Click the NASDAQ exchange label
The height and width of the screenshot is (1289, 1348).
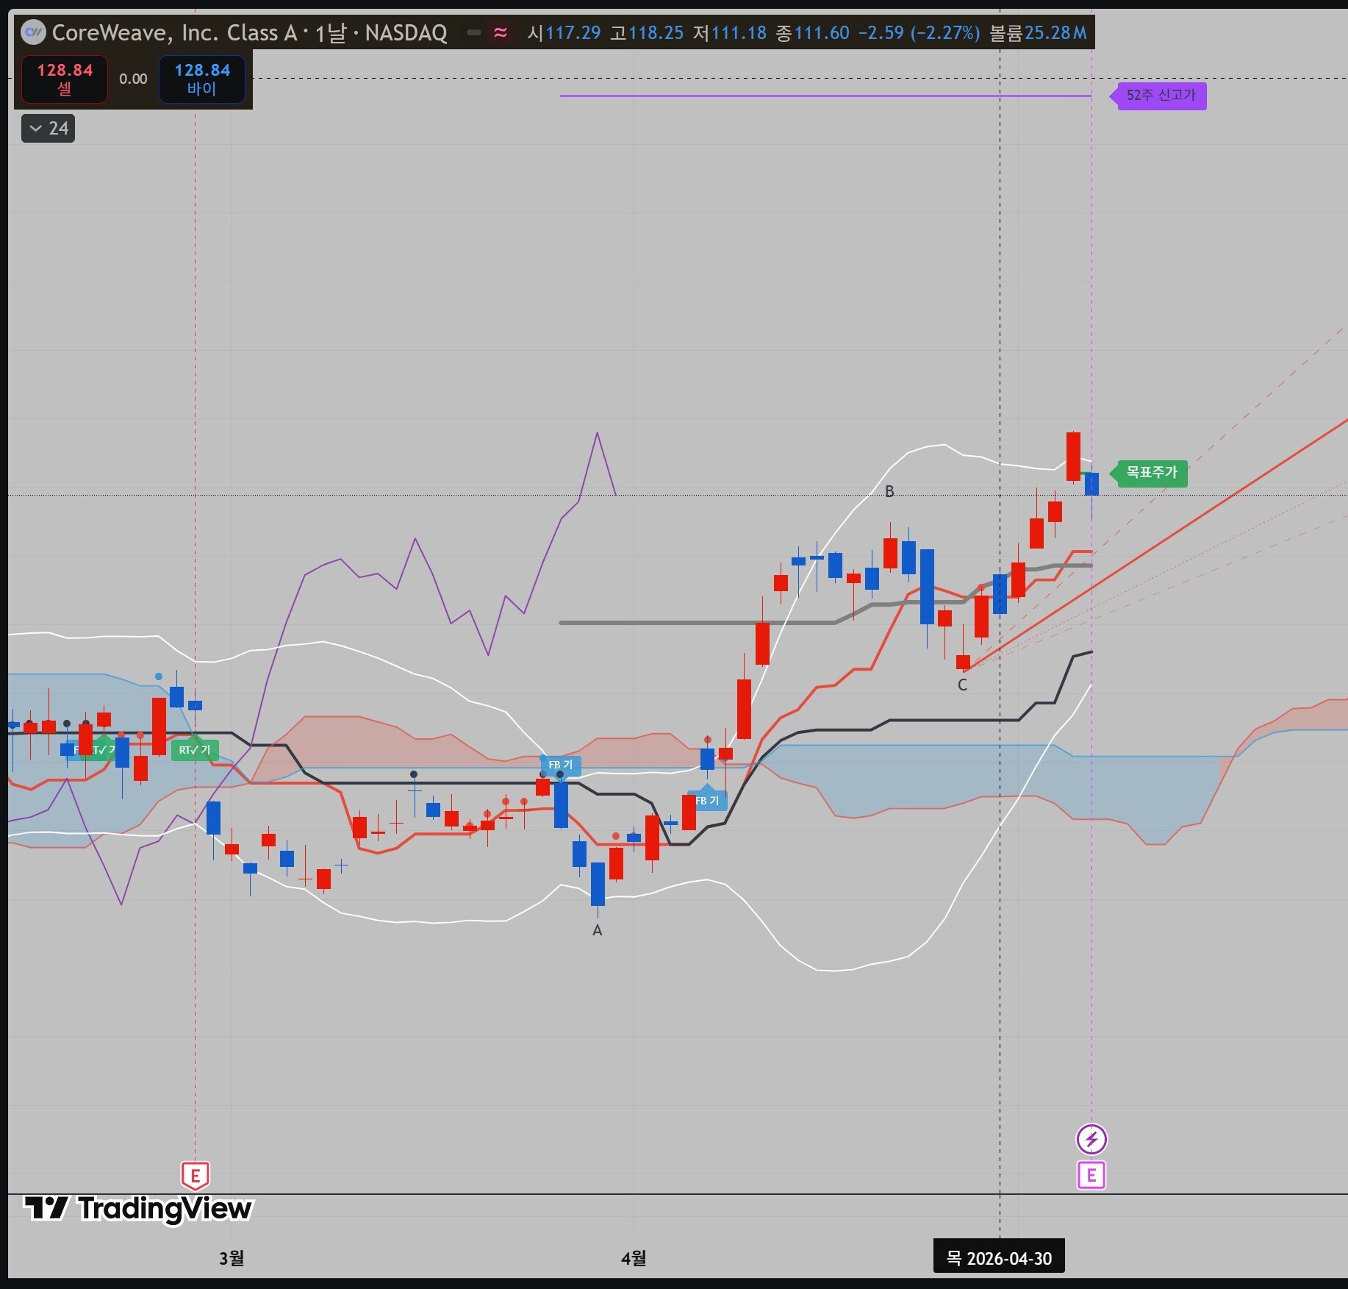(406, 33)
